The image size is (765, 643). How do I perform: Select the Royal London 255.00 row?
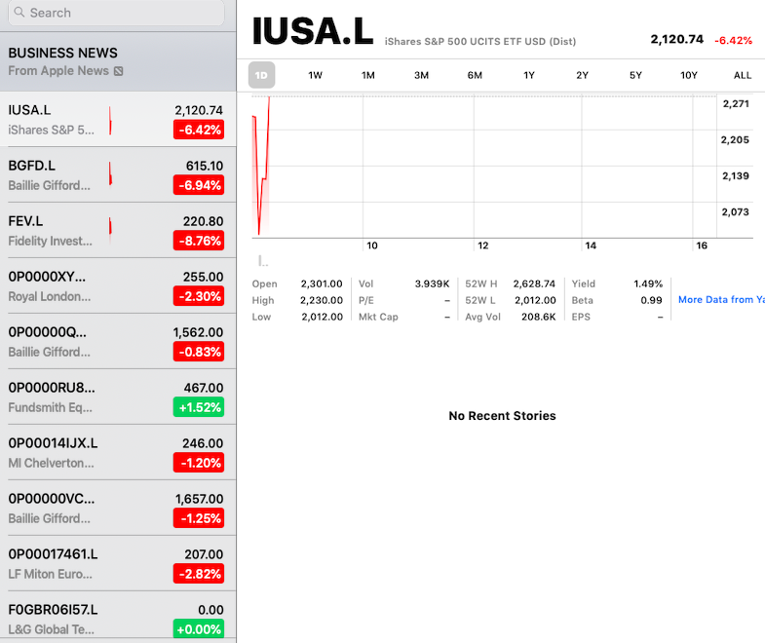[x=118, y=285]
